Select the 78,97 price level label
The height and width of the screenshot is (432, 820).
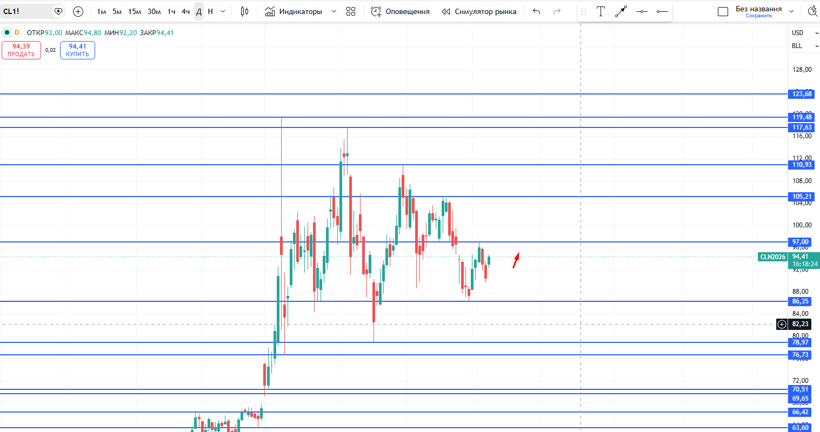pyautogui.click(x=799, y=342)
